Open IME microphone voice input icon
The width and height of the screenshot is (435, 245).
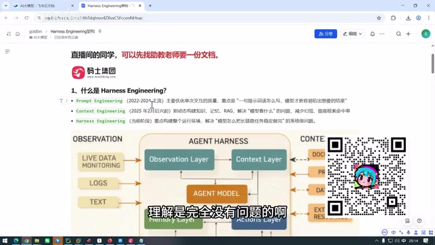pos(408,232)
